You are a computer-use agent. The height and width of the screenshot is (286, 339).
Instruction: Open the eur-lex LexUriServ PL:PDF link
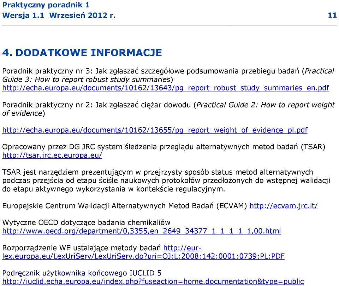[x=143, y=252]
